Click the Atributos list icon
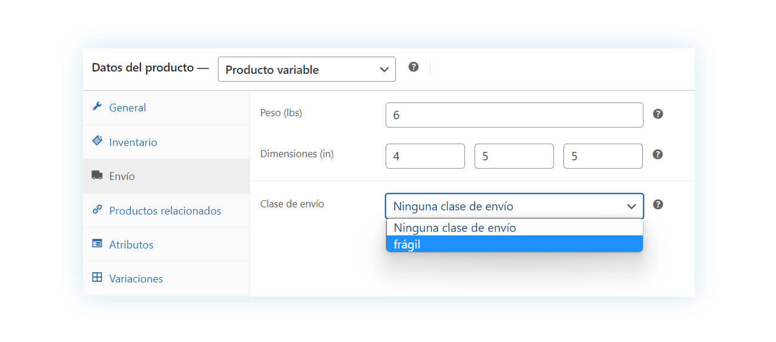The image size is (776, 342). [97, 244]
